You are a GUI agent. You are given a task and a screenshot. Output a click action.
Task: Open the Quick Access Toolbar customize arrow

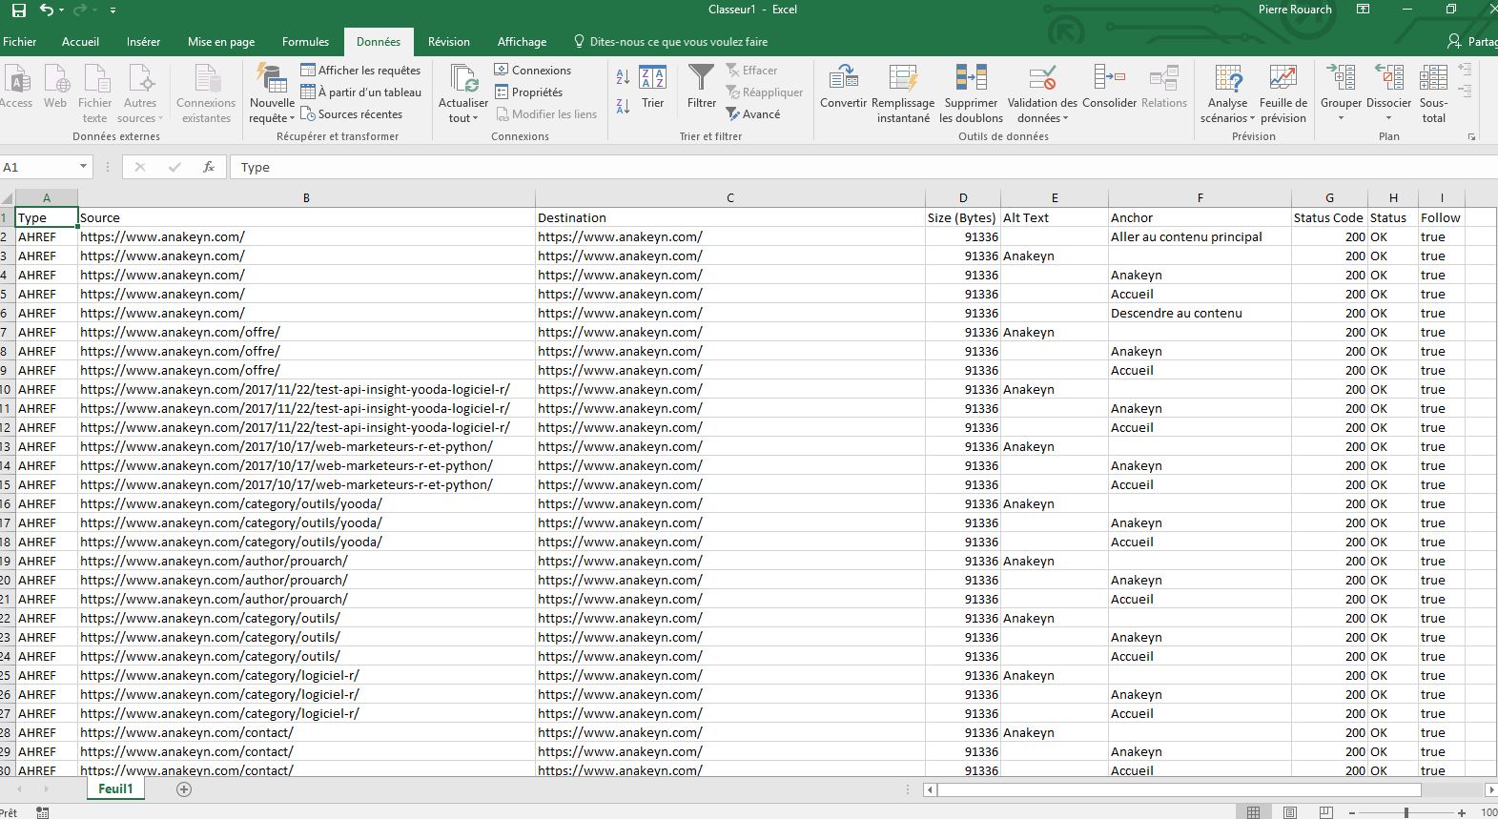pyautogui.click(x=113, y=10)
